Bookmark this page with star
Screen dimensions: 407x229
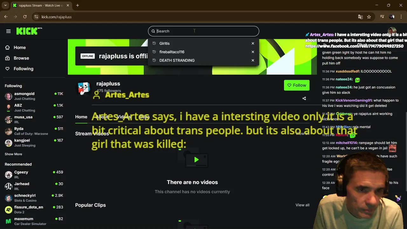369,17
